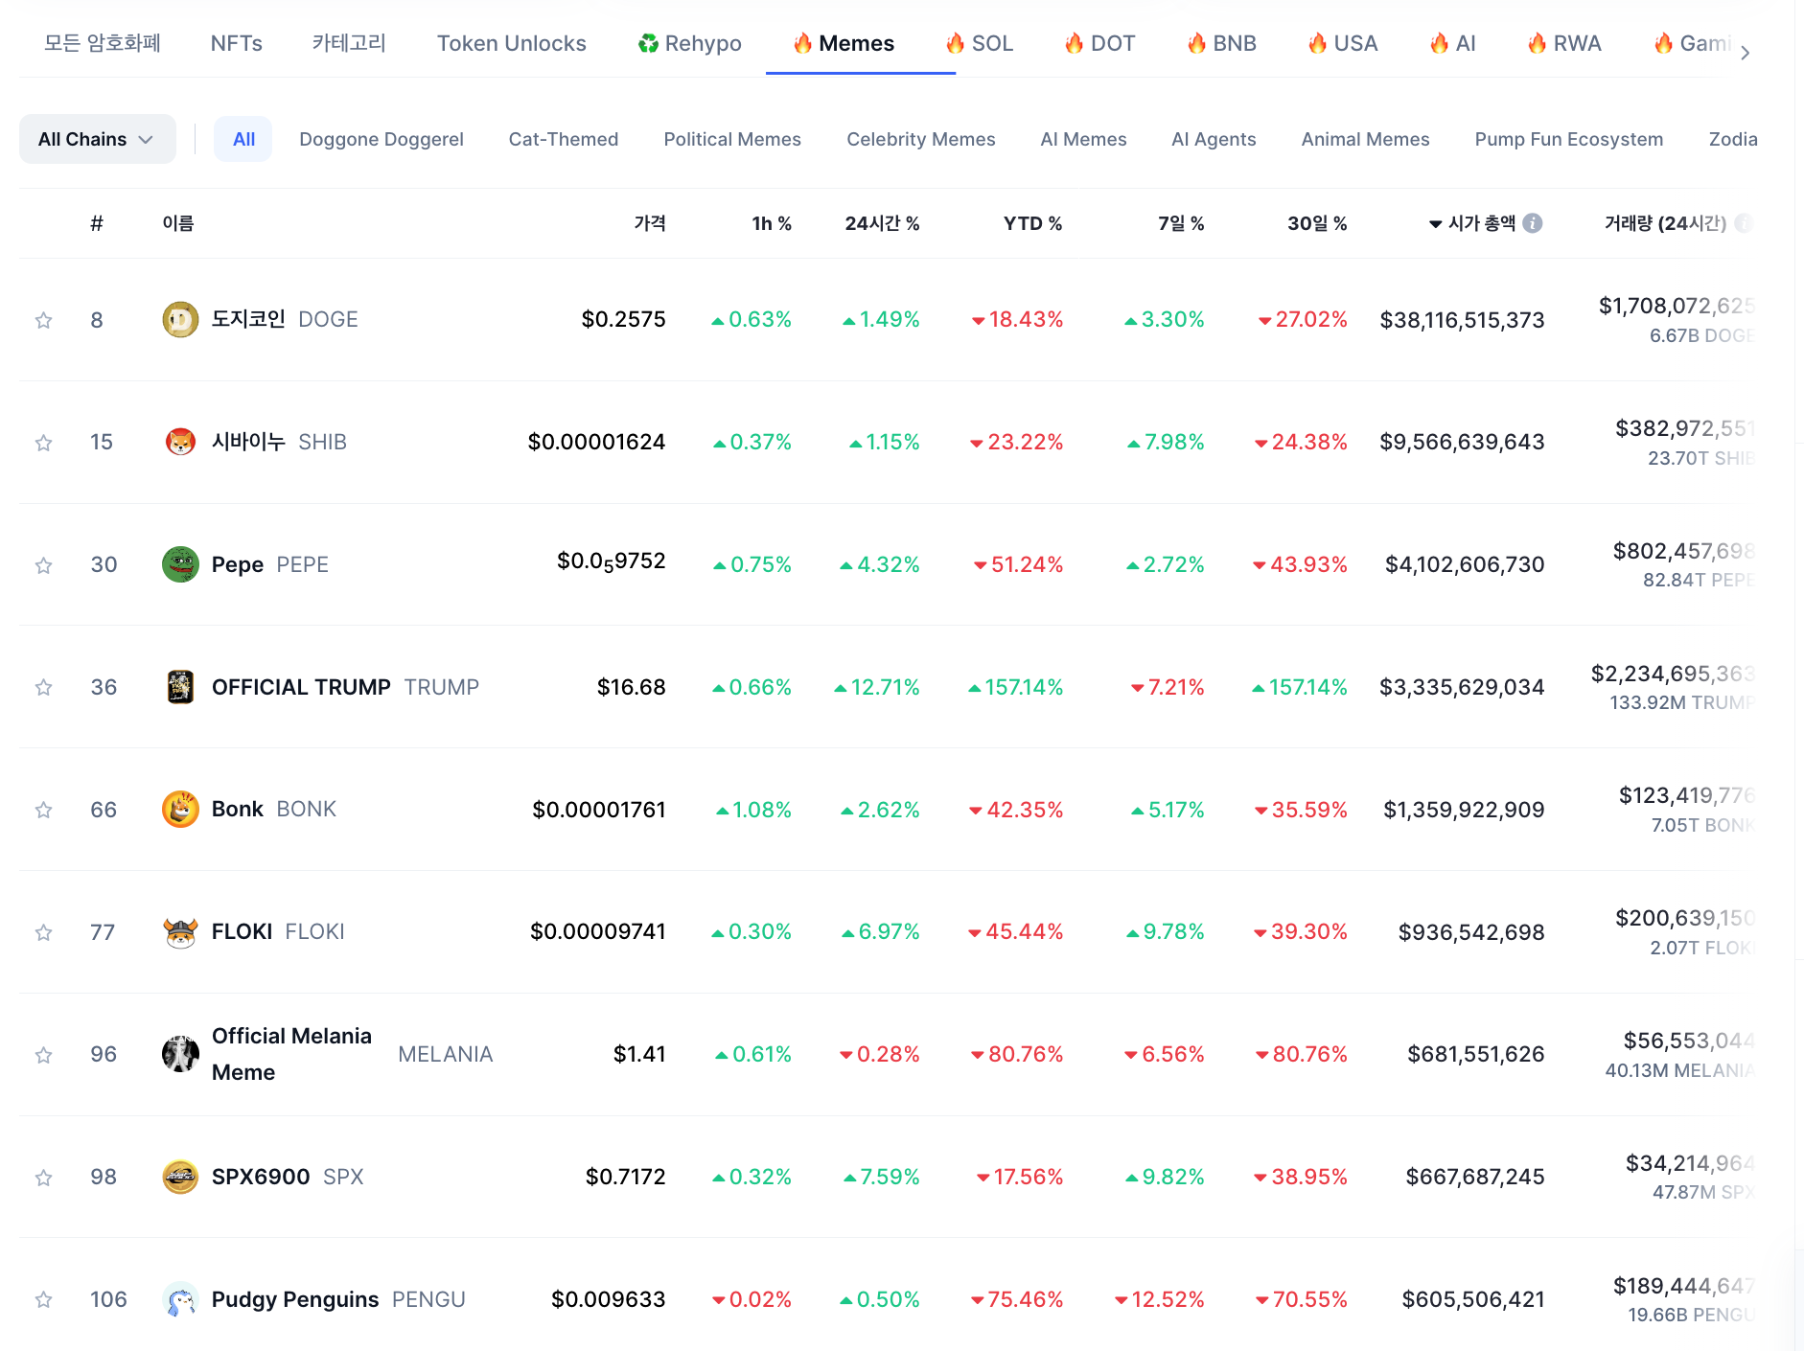Click the market cap info icon
The image size is (1804, 1351).
pos(1533,223)
